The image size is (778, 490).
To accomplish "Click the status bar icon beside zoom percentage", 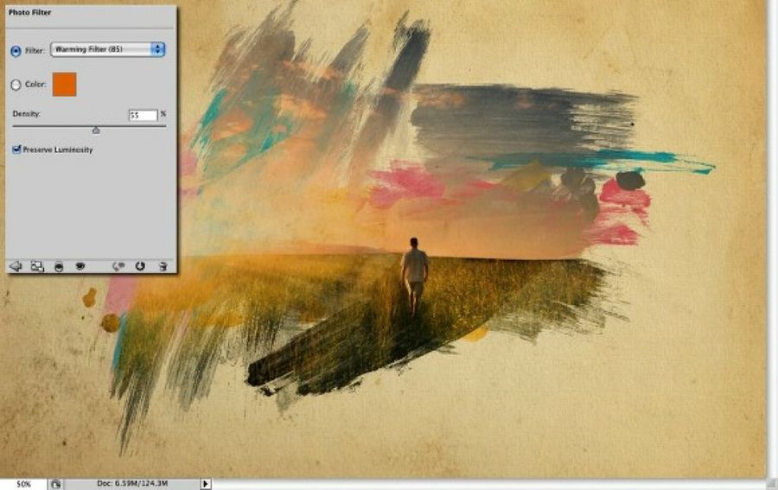I will [54, 484].
